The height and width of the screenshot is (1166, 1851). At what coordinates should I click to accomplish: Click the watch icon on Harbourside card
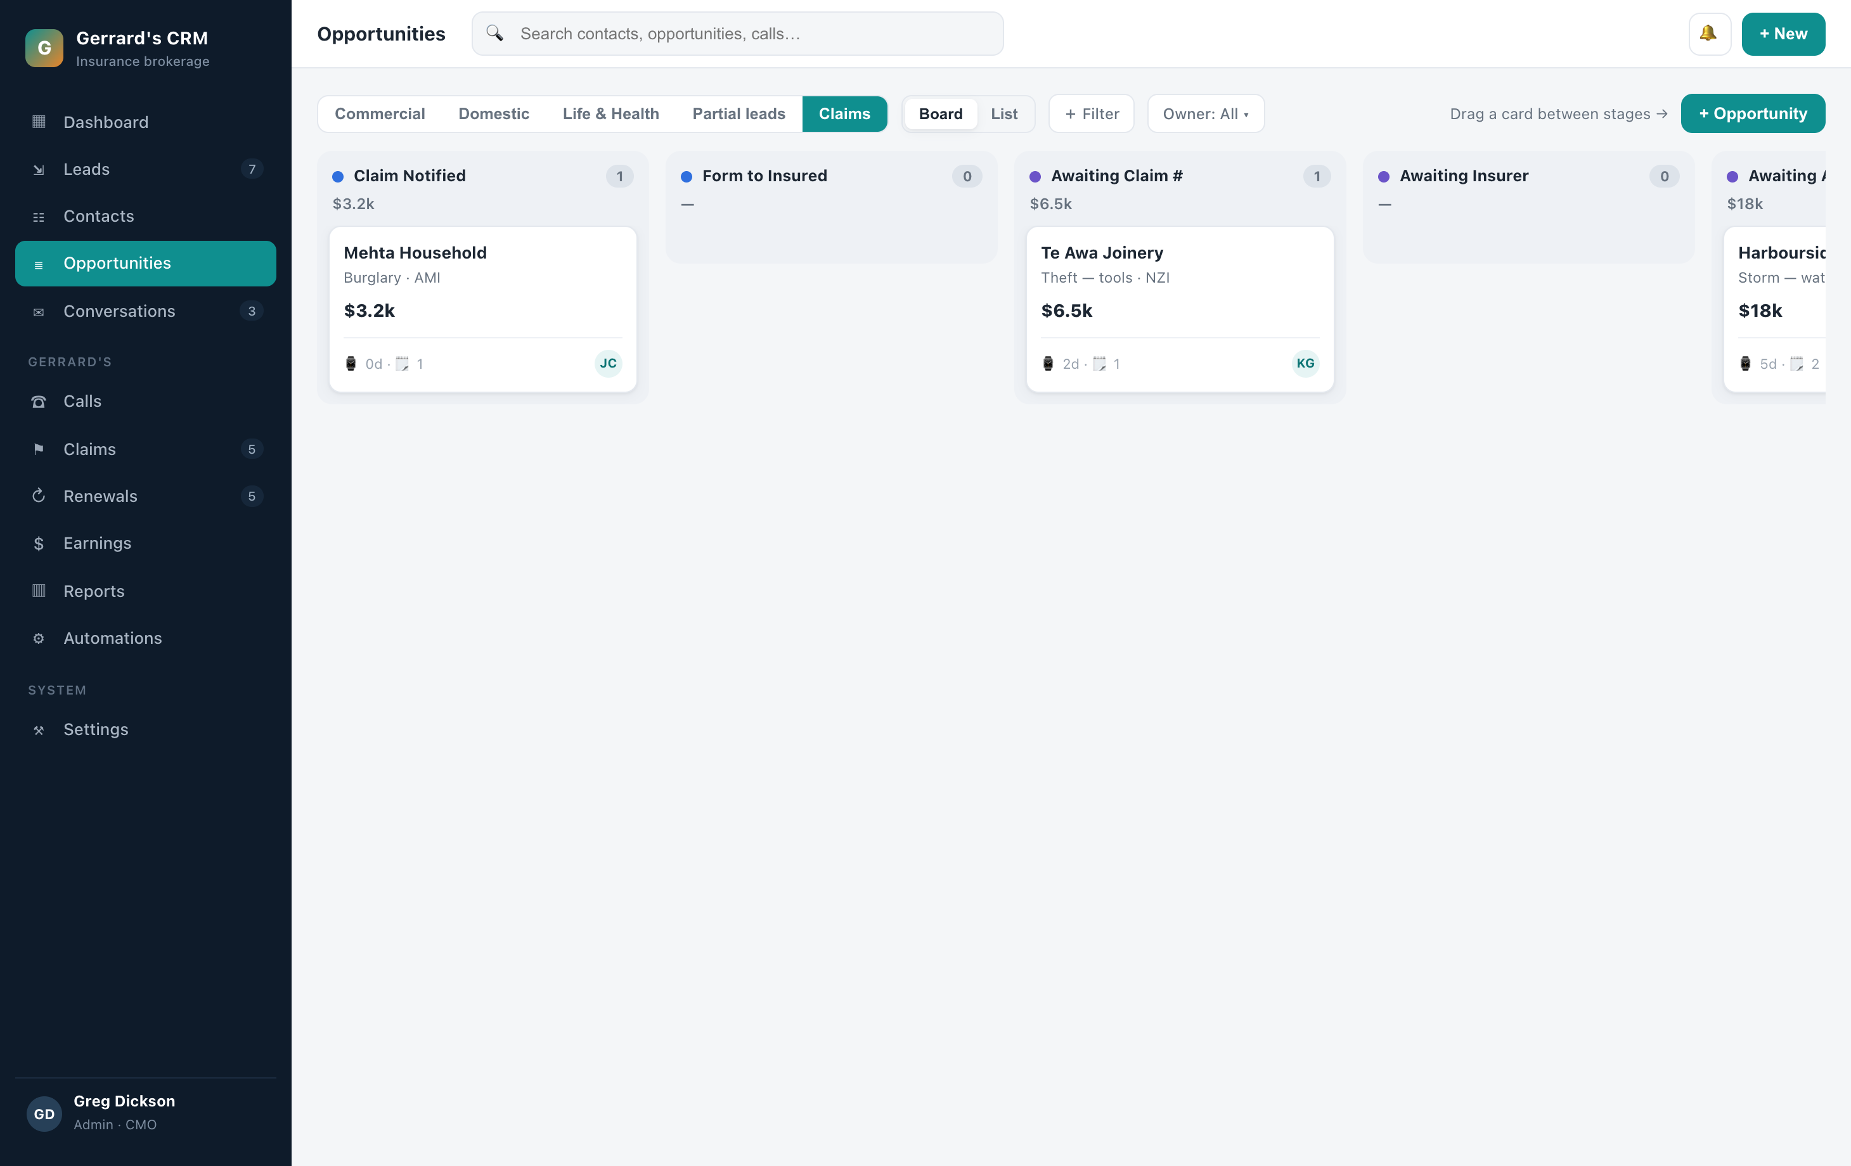1745,364
